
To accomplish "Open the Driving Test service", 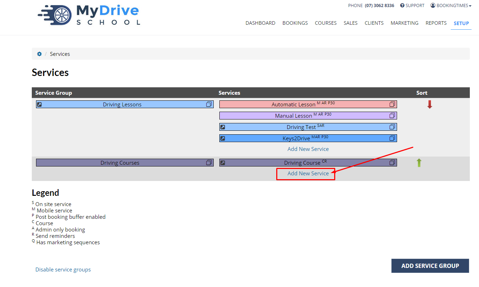I will [308, 127].
